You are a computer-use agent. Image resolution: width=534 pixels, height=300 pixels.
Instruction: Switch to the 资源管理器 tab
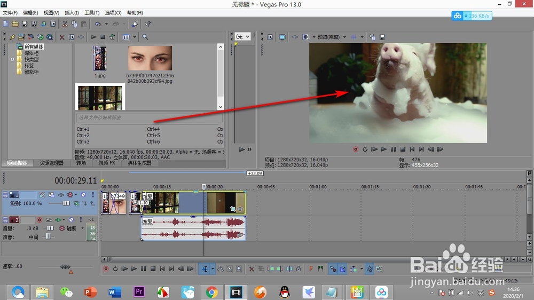(x=52, y=163)
